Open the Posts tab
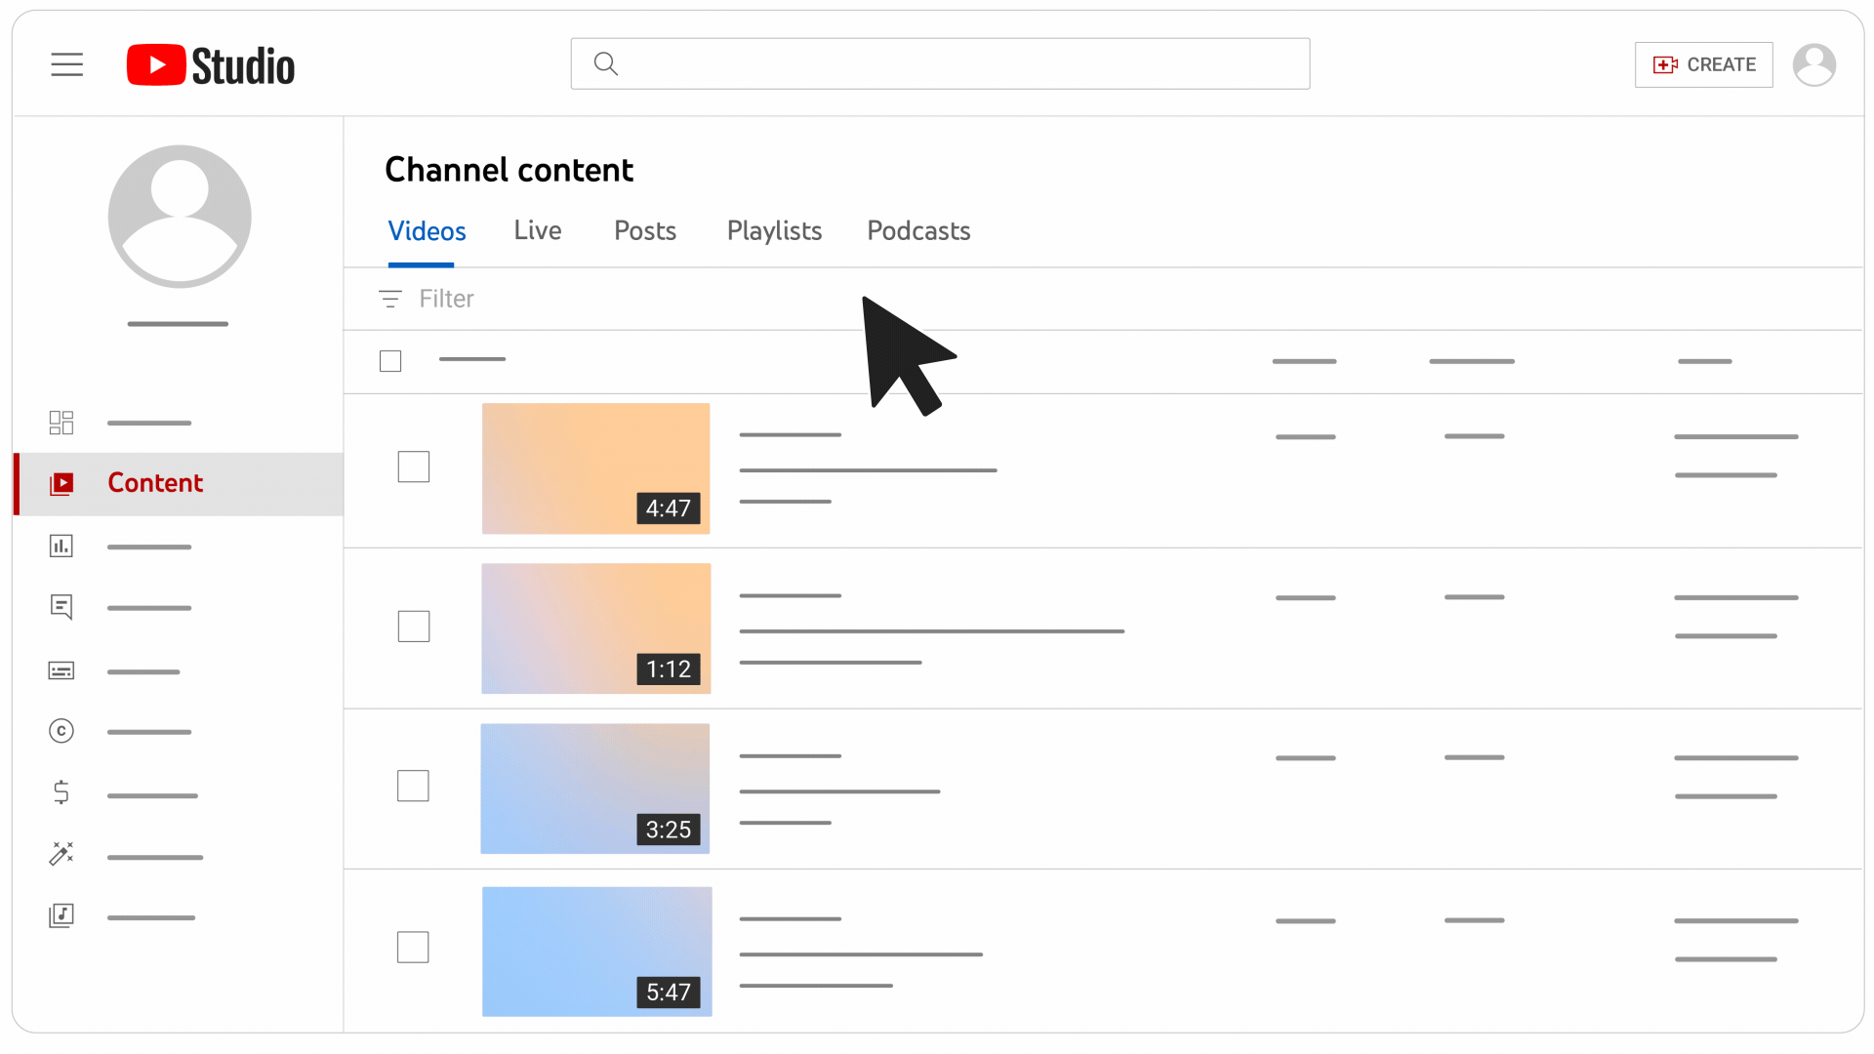 [645, 230]
